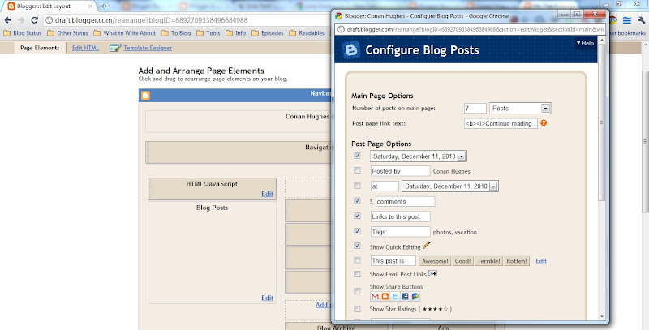
Task: Click the post page link text field
Action: (x=501, y=123)
